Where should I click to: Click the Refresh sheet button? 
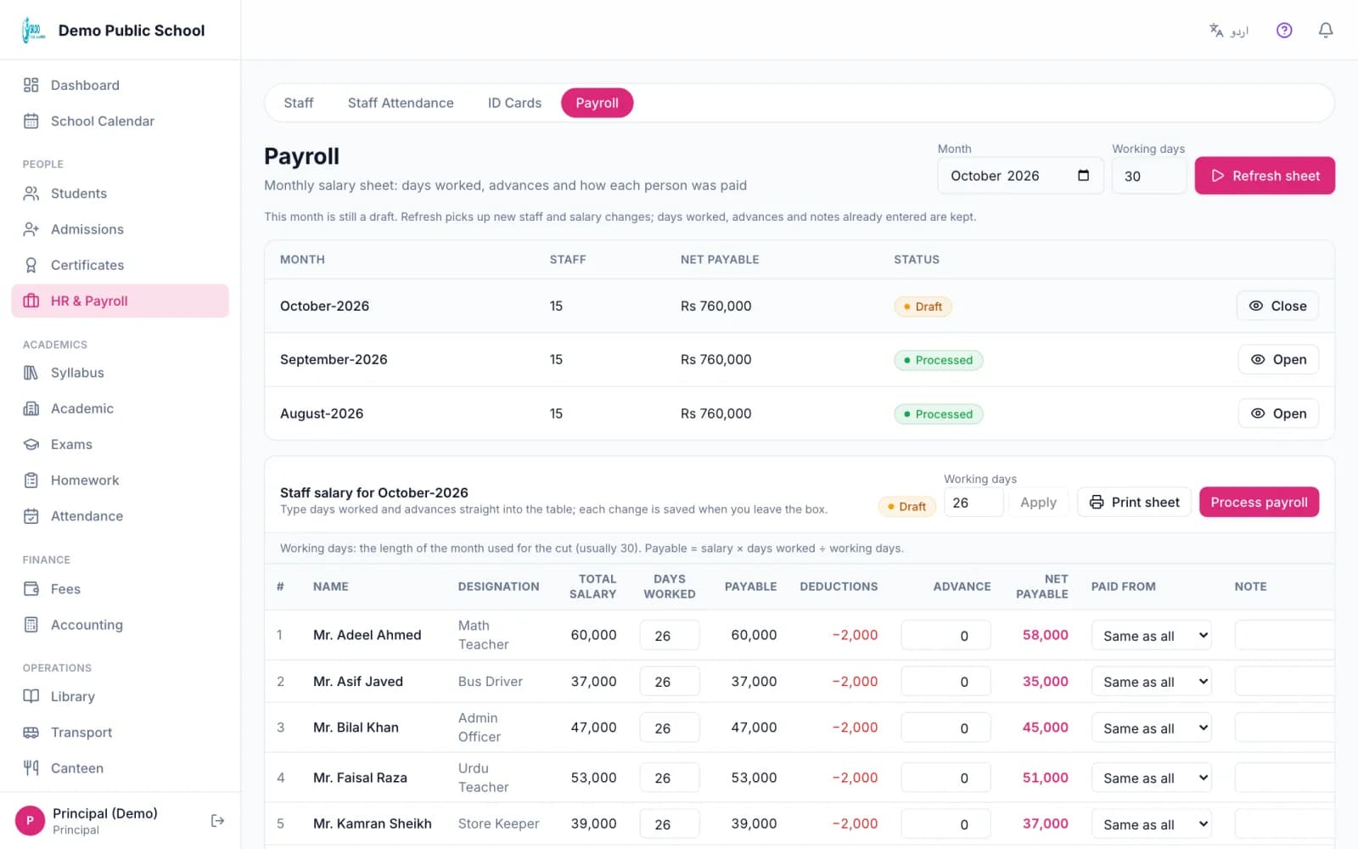(x=1265, y=176)
